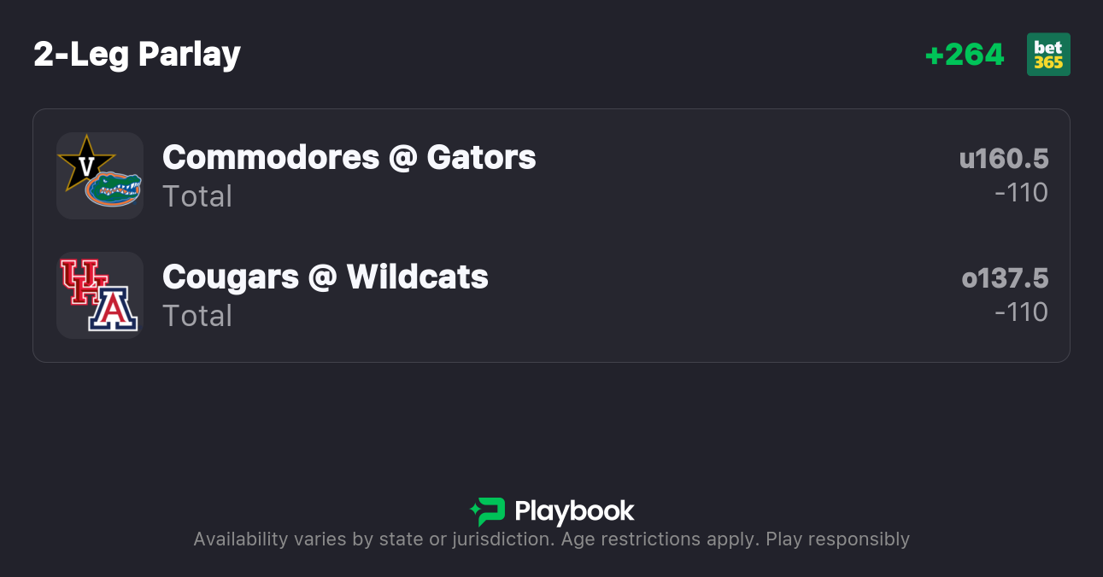
Task: Click the "Play responsibly" text
Action: (x=837, y=539)
